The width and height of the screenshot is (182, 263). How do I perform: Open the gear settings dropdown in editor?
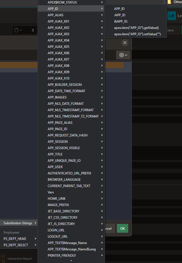(123, 55)
